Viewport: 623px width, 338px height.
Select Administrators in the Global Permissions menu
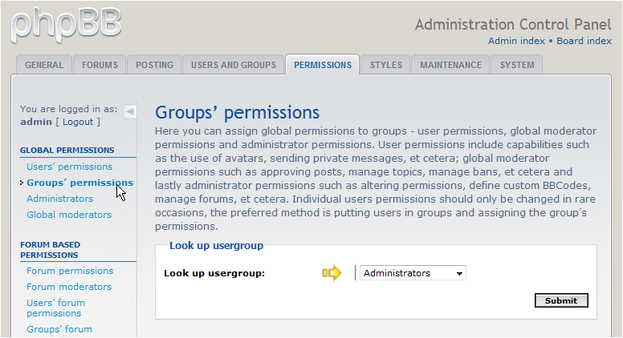click(59, 199)
